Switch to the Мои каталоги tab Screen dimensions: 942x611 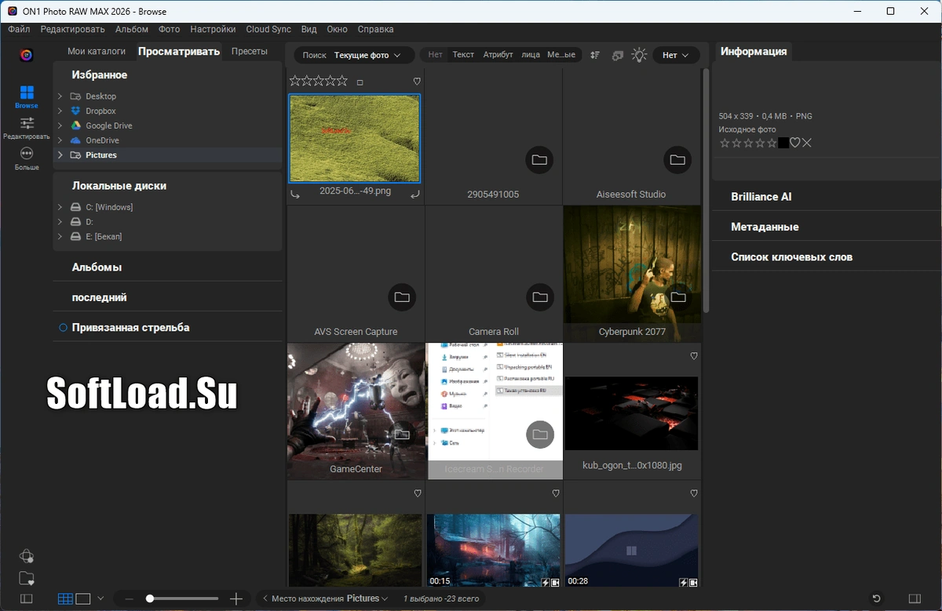(97, 51)
